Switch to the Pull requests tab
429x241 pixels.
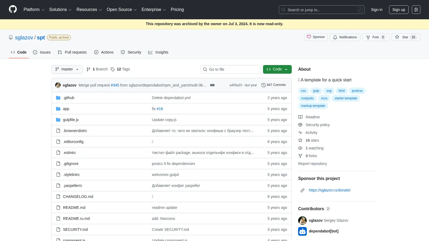tap(72, 52)
